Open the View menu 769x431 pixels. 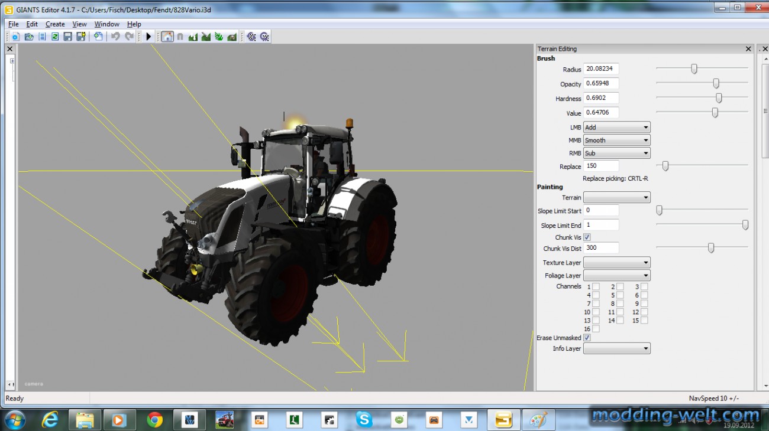pyautogui.click(x=79, y=24)
